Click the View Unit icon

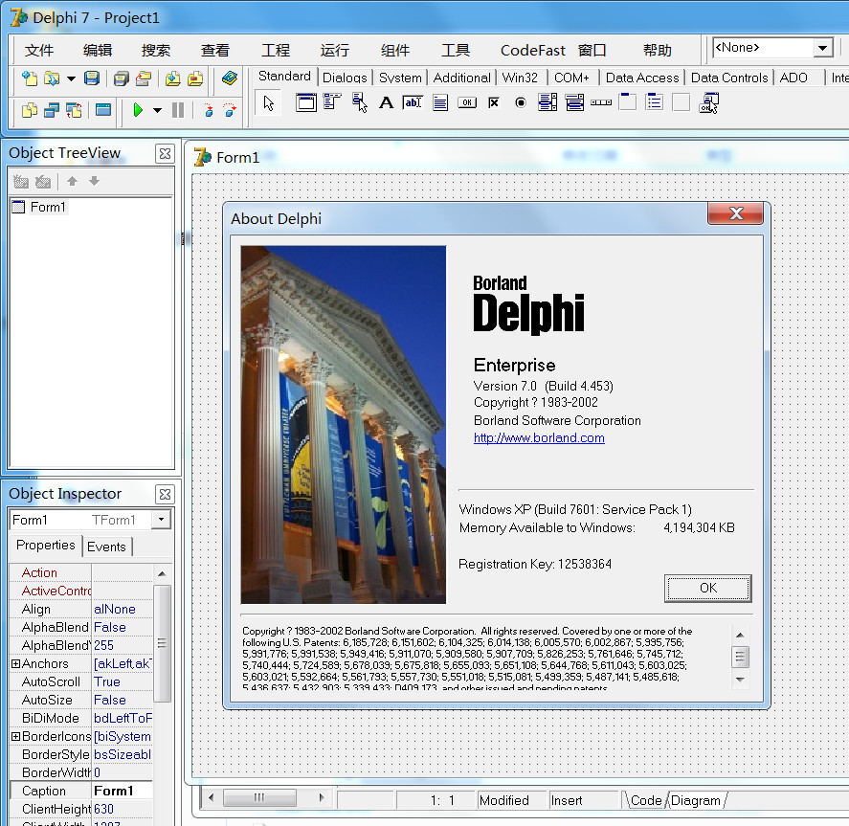[30, 110]
